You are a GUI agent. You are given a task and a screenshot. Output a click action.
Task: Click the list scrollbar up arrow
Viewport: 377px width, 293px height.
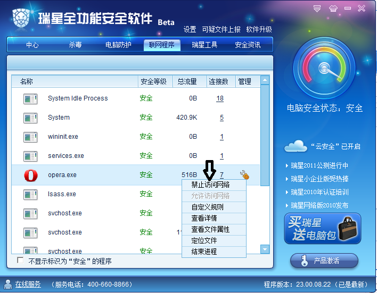(x=265, y=80)
